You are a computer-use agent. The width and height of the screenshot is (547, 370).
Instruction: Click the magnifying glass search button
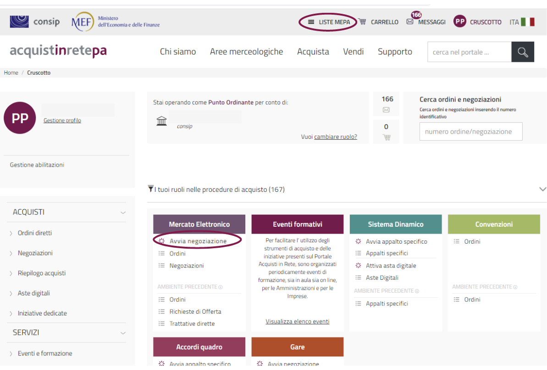pos(523,52)
